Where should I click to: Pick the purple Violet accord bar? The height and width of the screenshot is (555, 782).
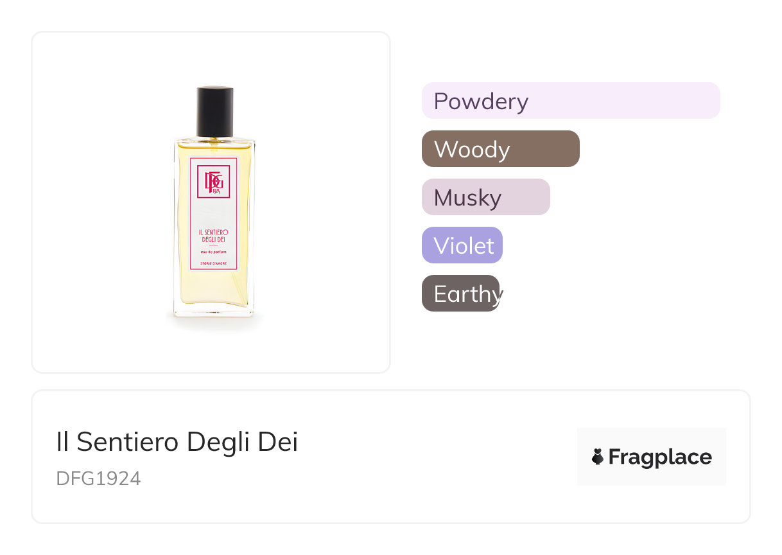462,245
